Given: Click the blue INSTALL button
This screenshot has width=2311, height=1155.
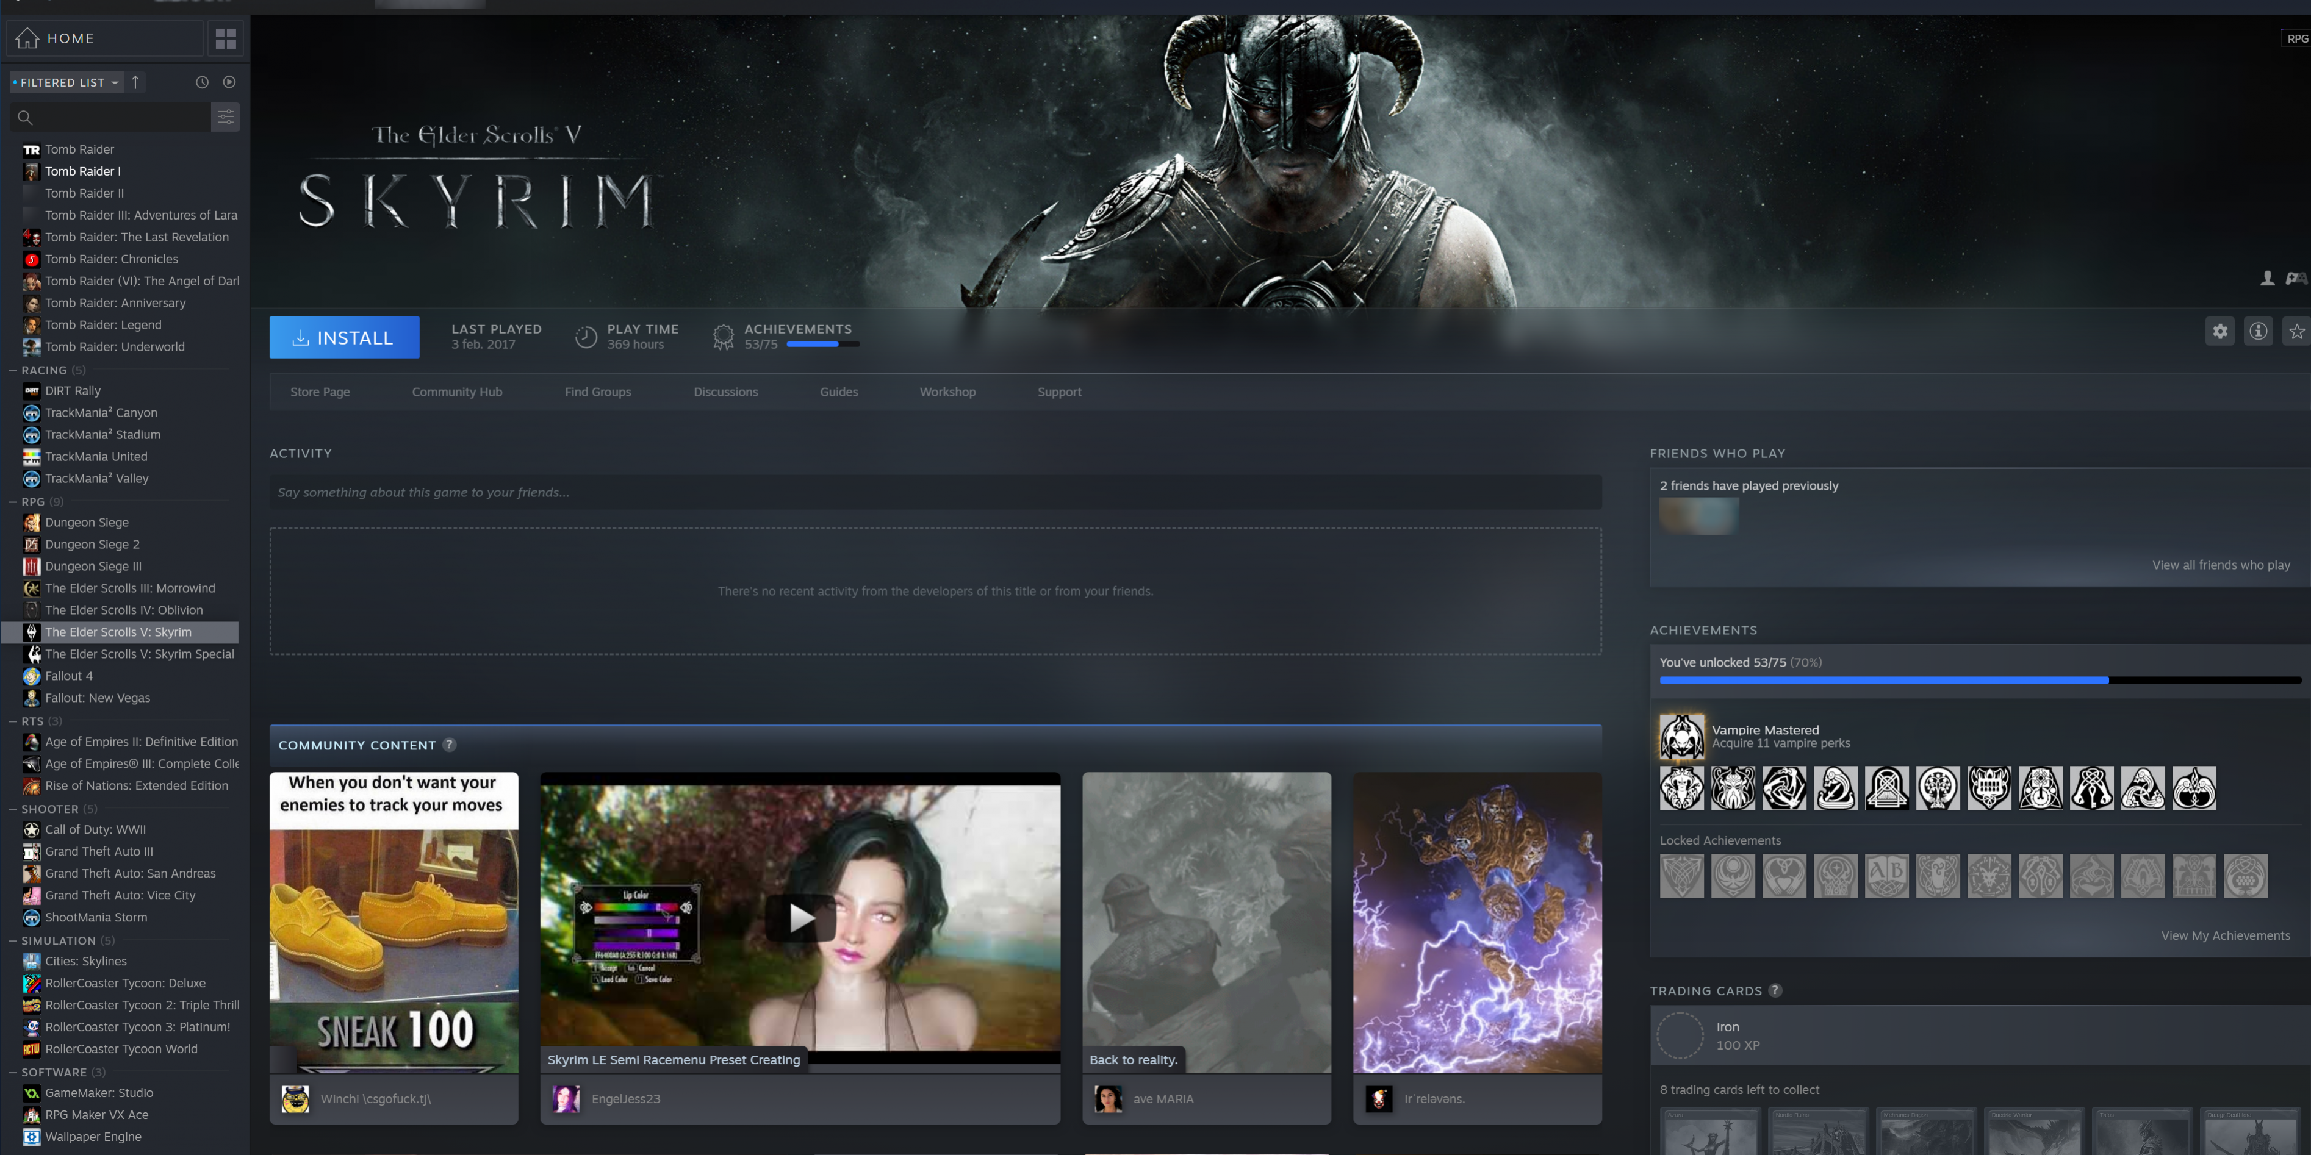Looking at the screenshot, I should [x=343, y=338].
